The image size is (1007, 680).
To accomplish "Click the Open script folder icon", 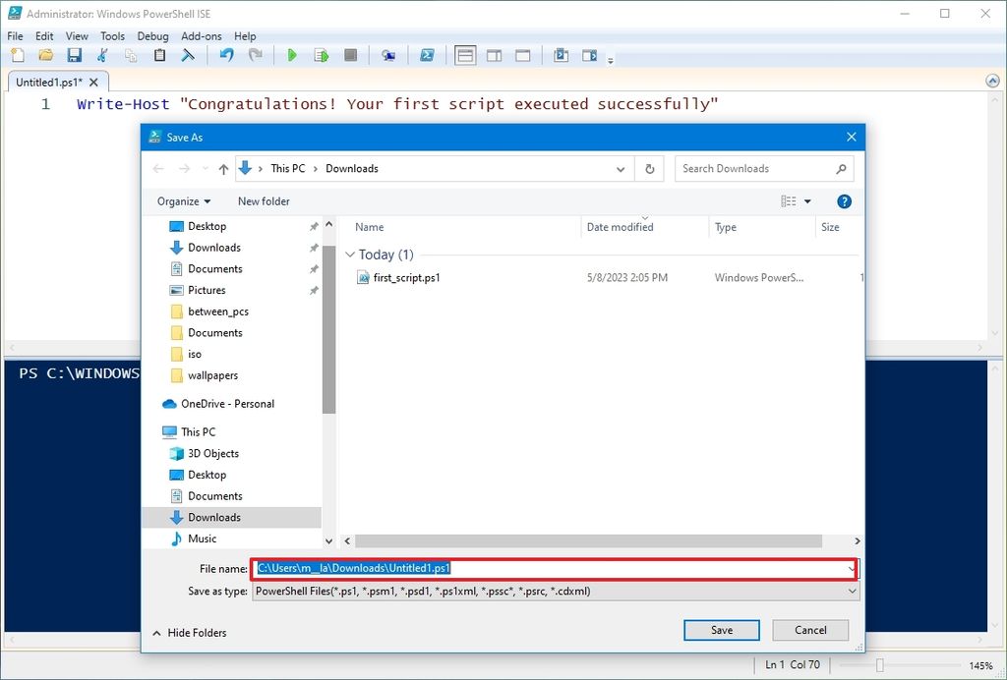I will point(45,56).
